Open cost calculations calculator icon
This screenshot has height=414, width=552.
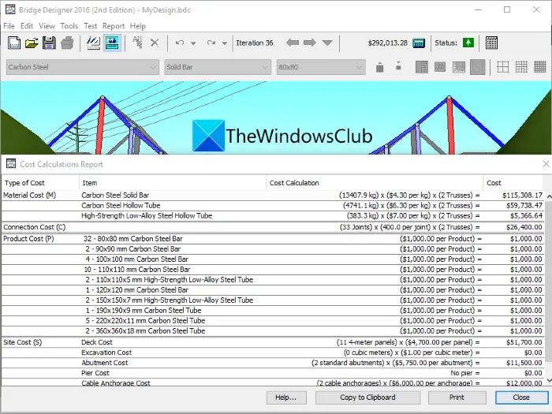[x=419, y=43]
